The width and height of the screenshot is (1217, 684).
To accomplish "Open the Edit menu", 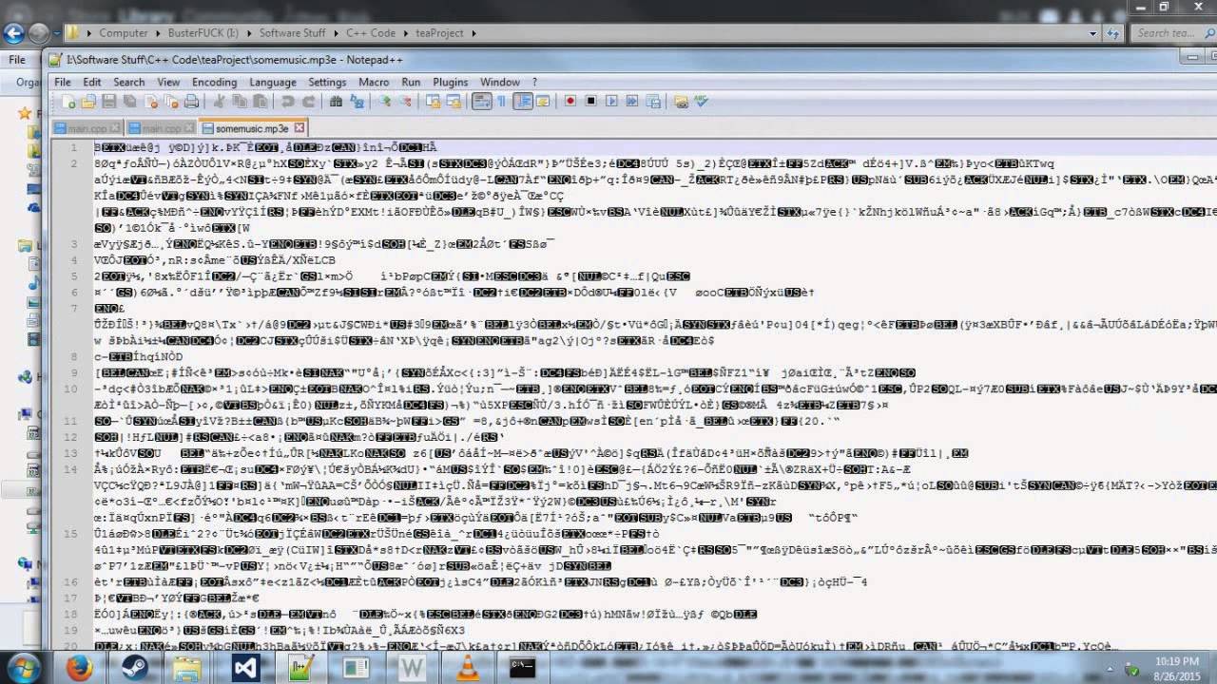I will (92, 83).
